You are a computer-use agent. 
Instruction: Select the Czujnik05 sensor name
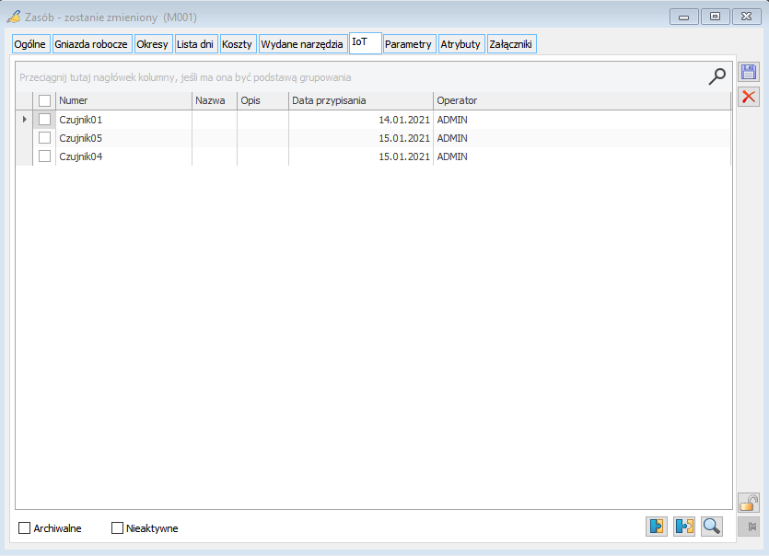point(81,138)
